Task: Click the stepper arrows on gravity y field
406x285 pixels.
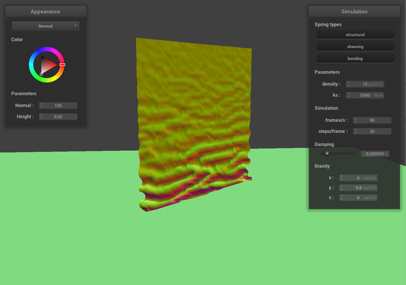Action: click(x=341, y=188)
